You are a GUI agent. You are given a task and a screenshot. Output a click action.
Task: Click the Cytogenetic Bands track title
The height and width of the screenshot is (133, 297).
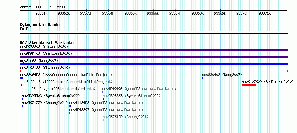click(40, 25)
